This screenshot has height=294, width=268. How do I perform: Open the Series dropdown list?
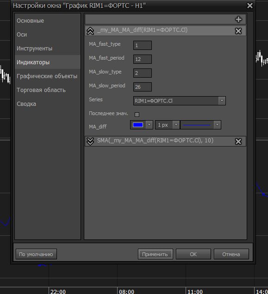pos(222,101)
